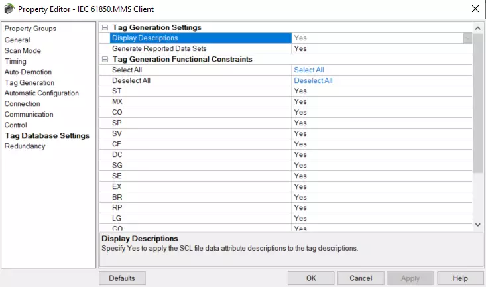This screenshot has width=486, height=287.
Task: Confirm with the OK button
Action: [311, 278]
